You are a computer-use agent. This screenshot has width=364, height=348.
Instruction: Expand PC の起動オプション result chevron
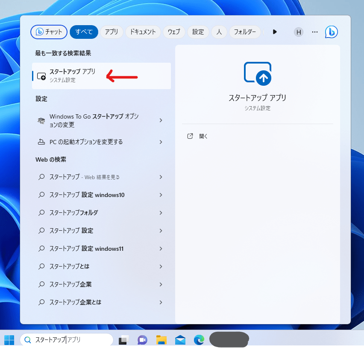pyautogui.click(x=161, y=142)
